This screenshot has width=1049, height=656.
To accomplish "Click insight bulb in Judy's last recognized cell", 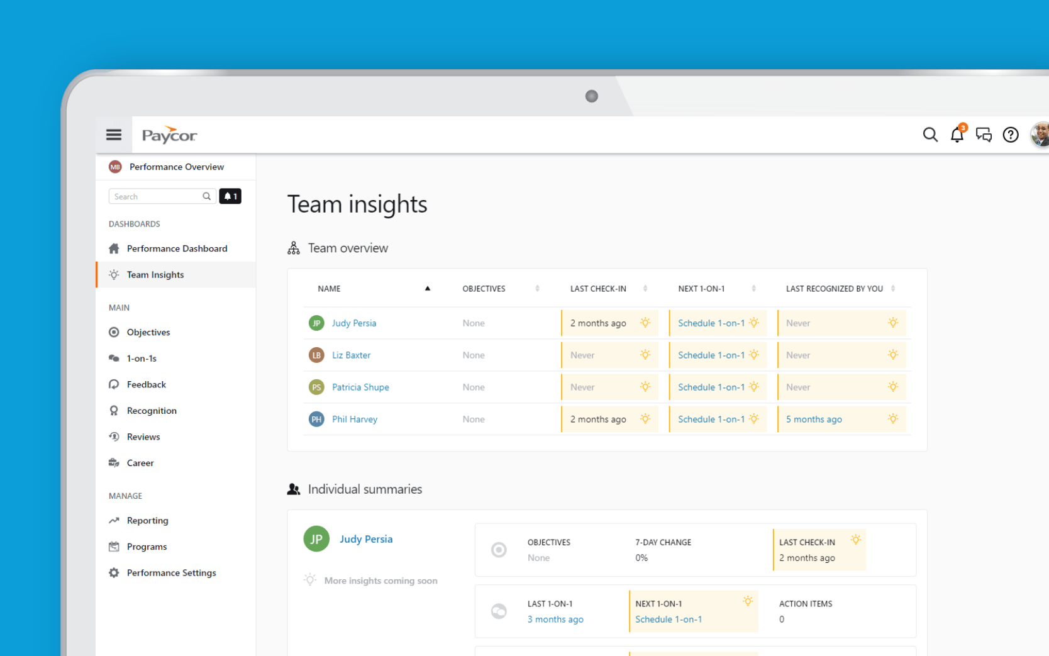I will [893, 323].
